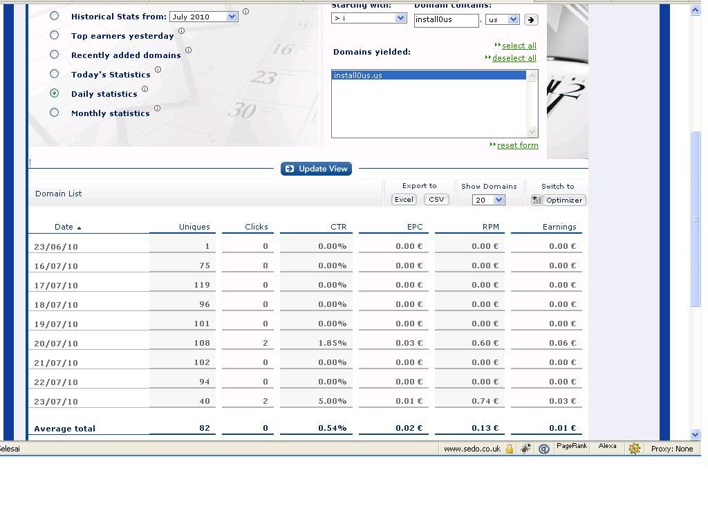Screen dimensions: 708x531
Task: Click the padlock security icon in status bar
Action: (510, 449)
